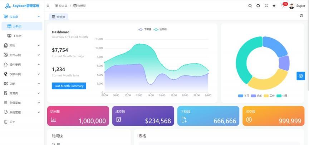Viewport: 309px width, 145px height.
Task: Open 工作台 in the sidebar
Action: [22, 36]
